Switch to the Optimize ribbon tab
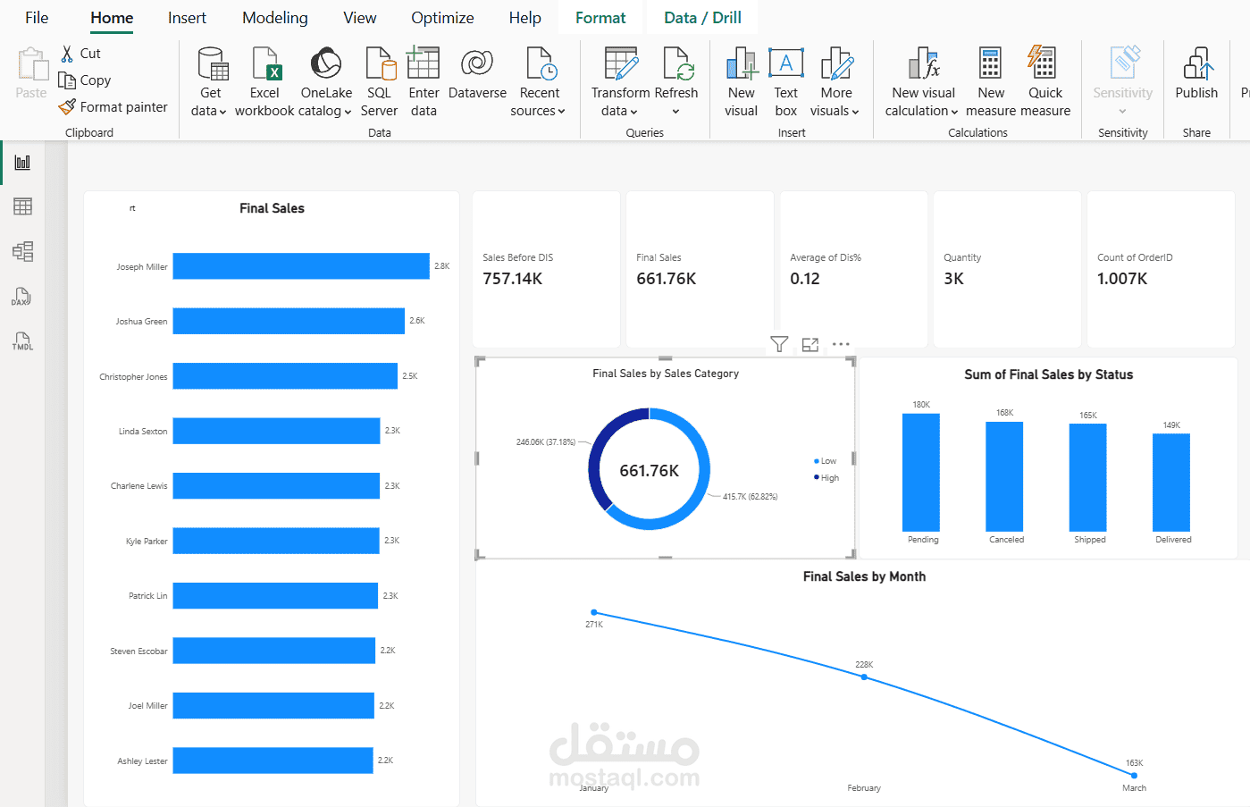Viewport: 1250px width, 807px height. click(x=442, y=18)
